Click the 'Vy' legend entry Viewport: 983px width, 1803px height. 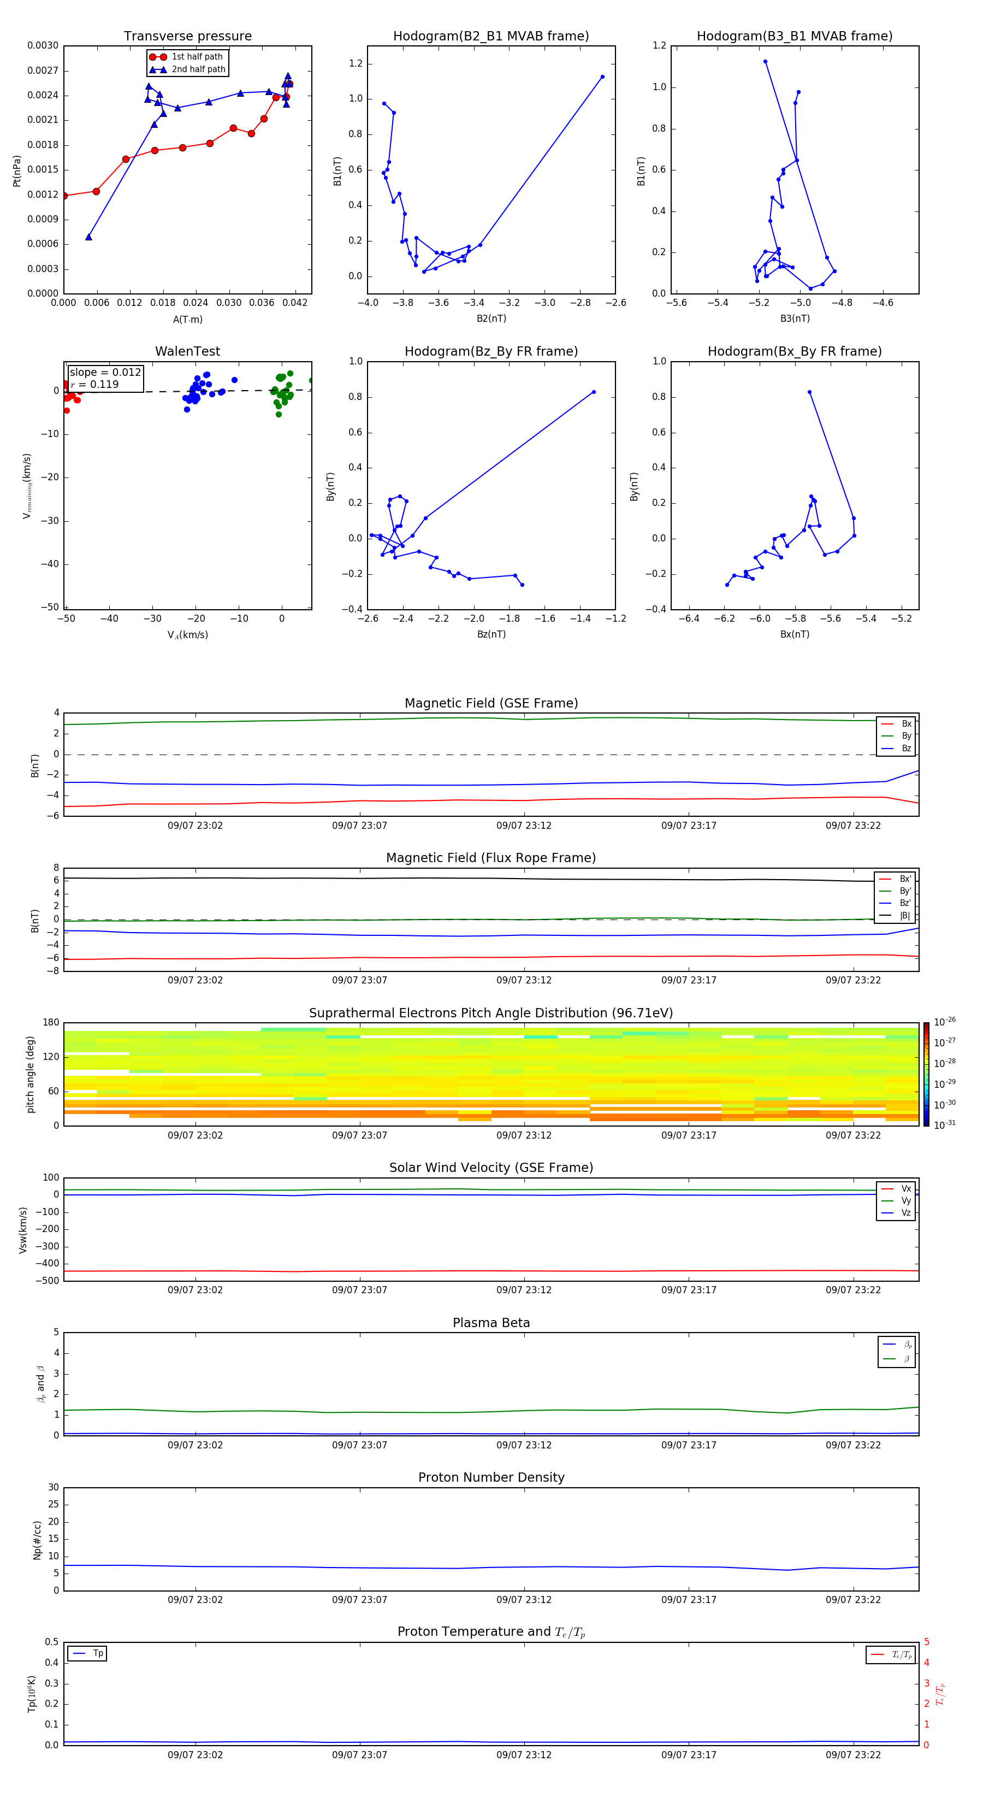896,1200
